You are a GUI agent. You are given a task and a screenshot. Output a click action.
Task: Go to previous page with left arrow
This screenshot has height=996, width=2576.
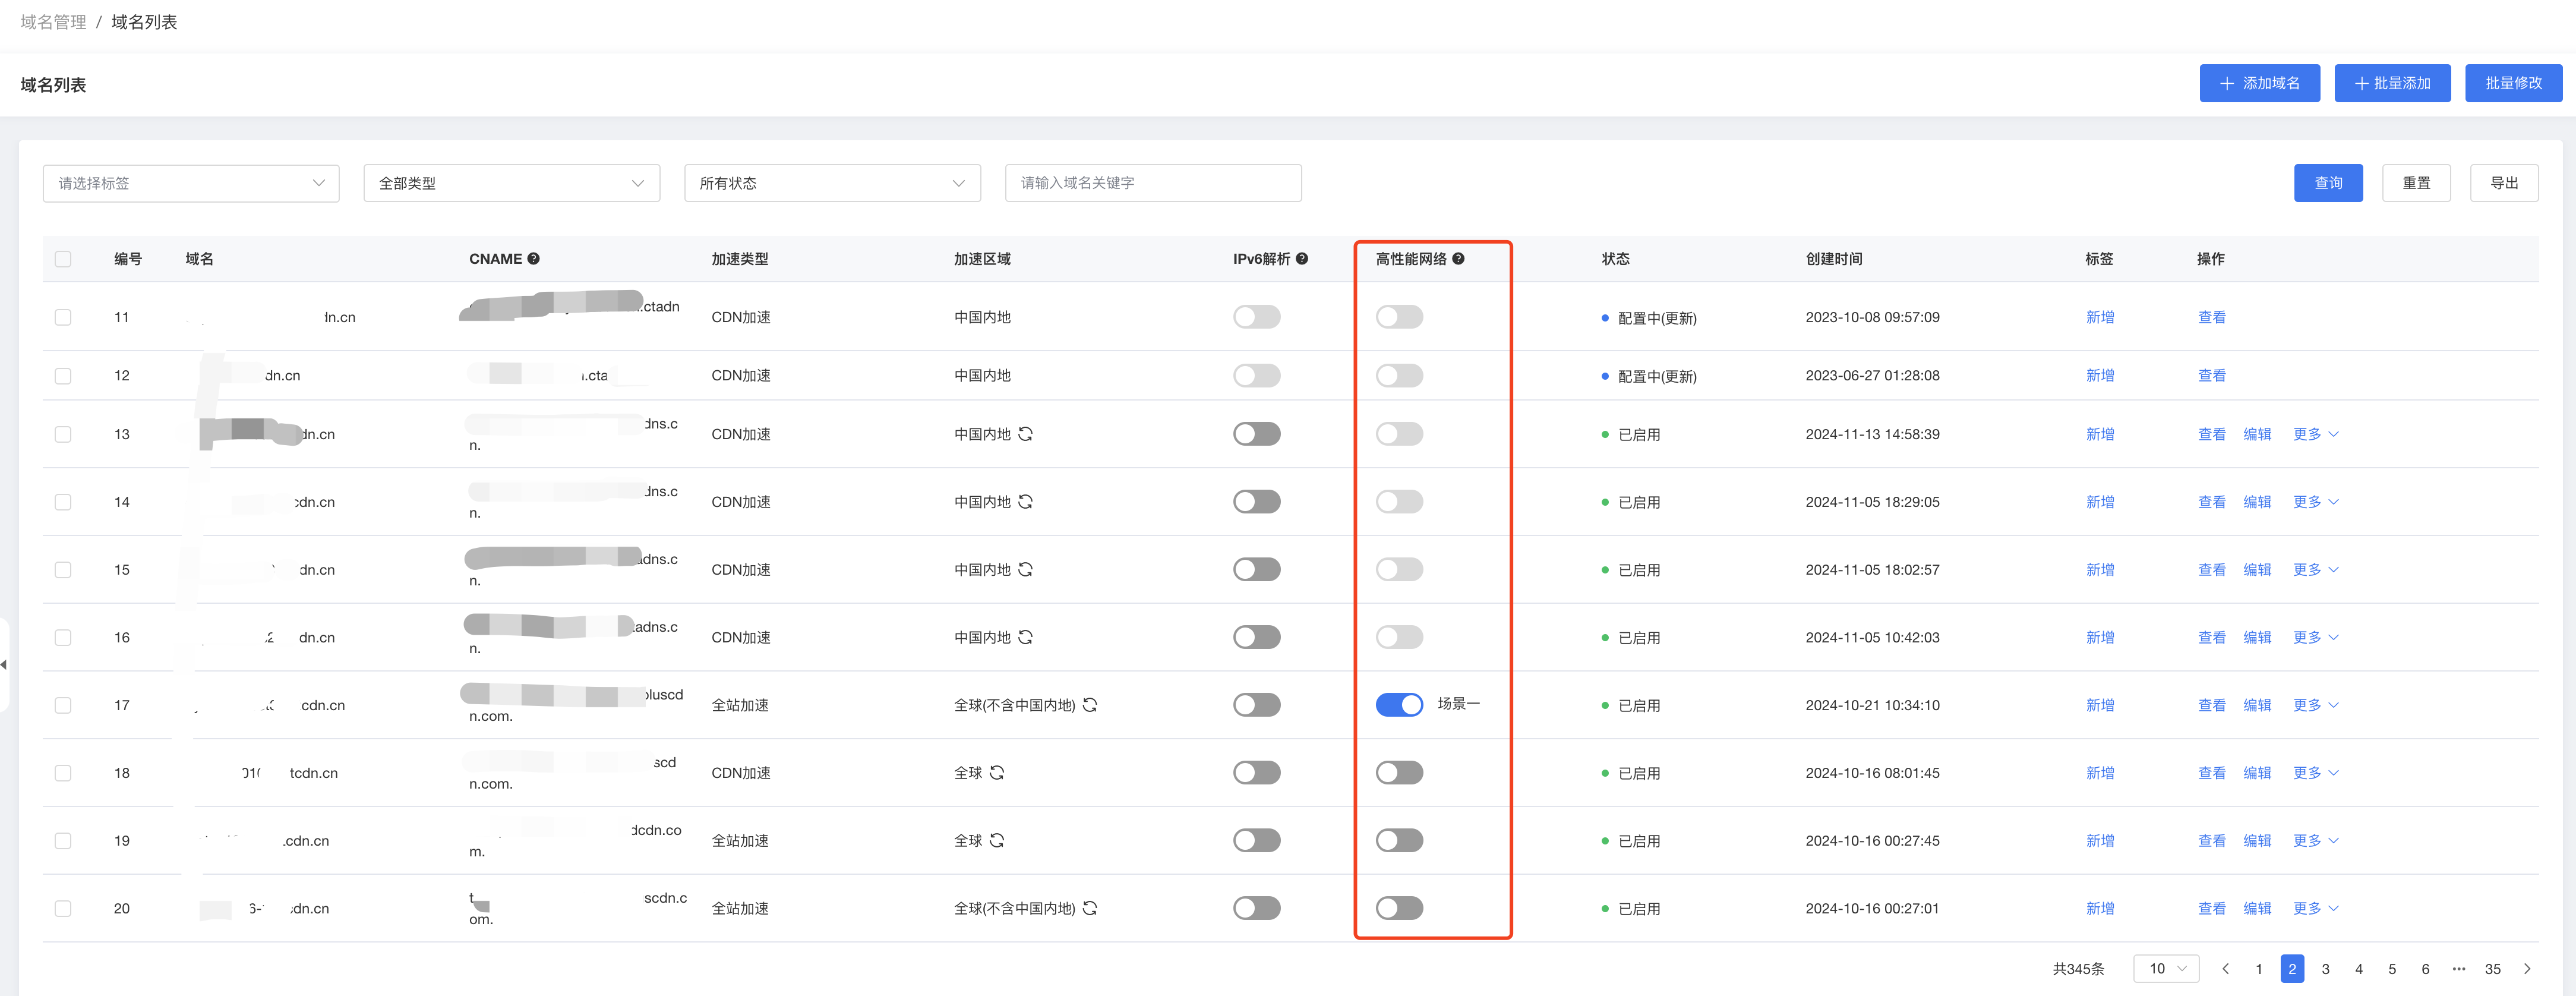point(2225,969)
